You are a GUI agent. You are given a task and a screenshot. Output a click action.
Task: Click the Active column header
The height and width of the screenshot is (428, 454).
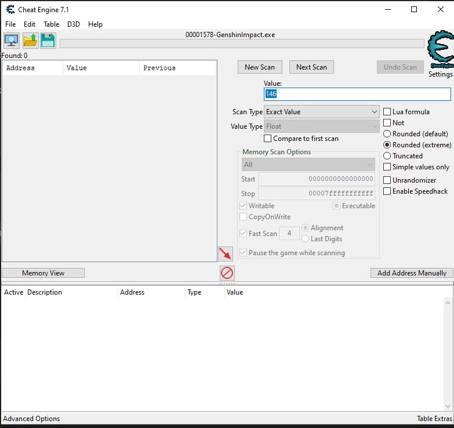point(13,292)
